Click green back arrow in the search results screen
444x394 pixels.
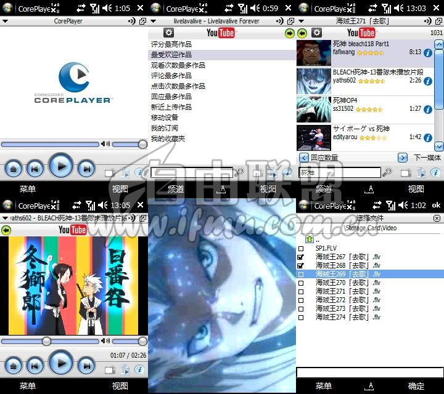tap(302, 33)
